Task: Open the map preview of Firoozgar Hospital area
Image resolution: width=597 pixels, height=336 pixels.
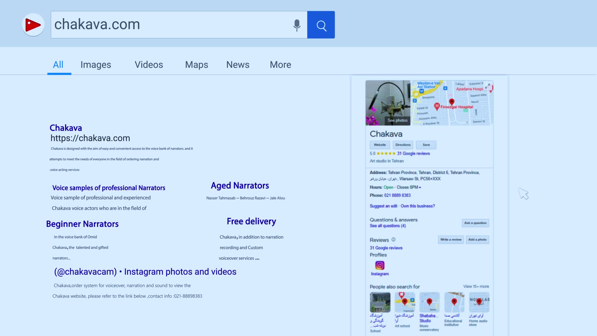Action: [452, 103]
